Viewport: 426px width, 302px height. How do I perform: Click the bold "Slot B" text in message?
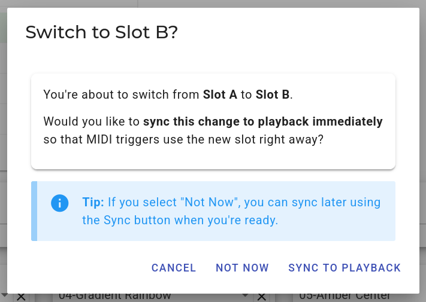pos(273,94)
